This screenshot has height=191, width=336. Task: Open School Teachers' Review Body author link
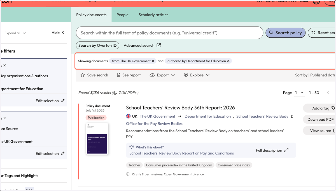coord(262,116)
